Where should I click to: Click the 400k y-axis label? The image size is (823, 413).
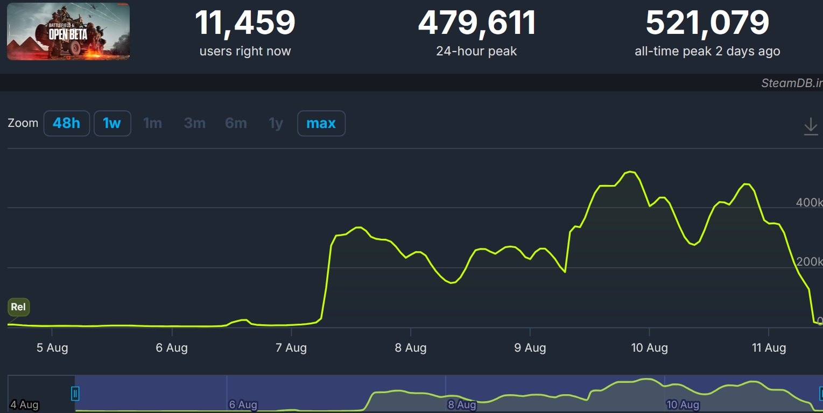coord(809,203)
